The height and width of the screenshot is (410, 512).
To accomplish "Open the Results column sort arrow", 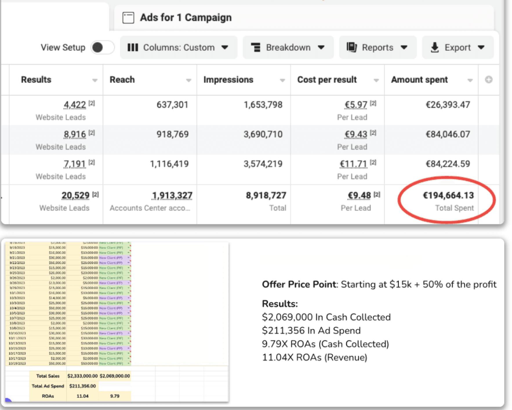I will coord(95,80).
